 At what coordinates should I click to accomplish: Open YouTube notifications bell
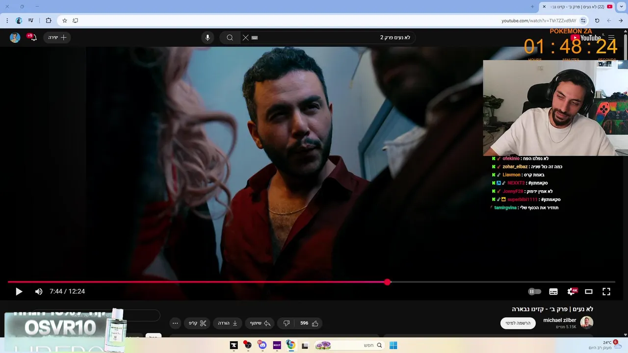pos(33,37)
